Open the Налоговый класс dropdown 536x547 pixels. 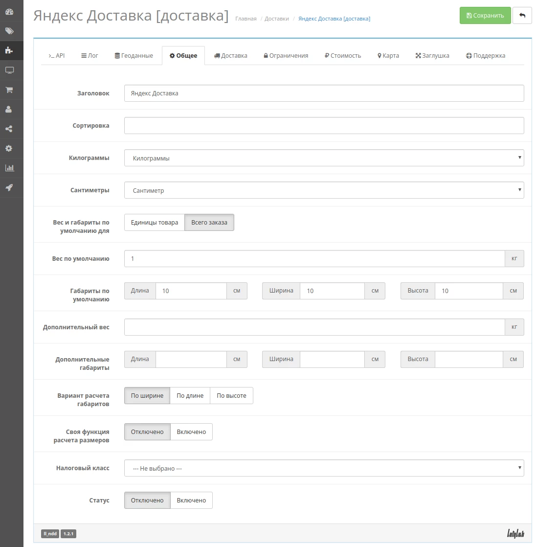[324, 468]
